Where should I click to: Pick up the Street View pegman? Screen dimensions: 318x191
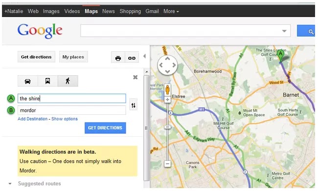(x=167, y=90)
